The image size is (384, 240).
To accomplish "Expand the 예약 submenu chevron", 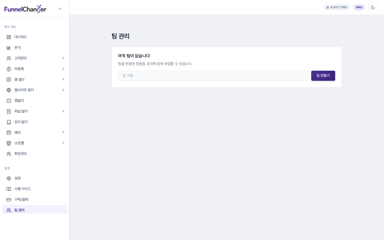I will [x=63, y=132].
